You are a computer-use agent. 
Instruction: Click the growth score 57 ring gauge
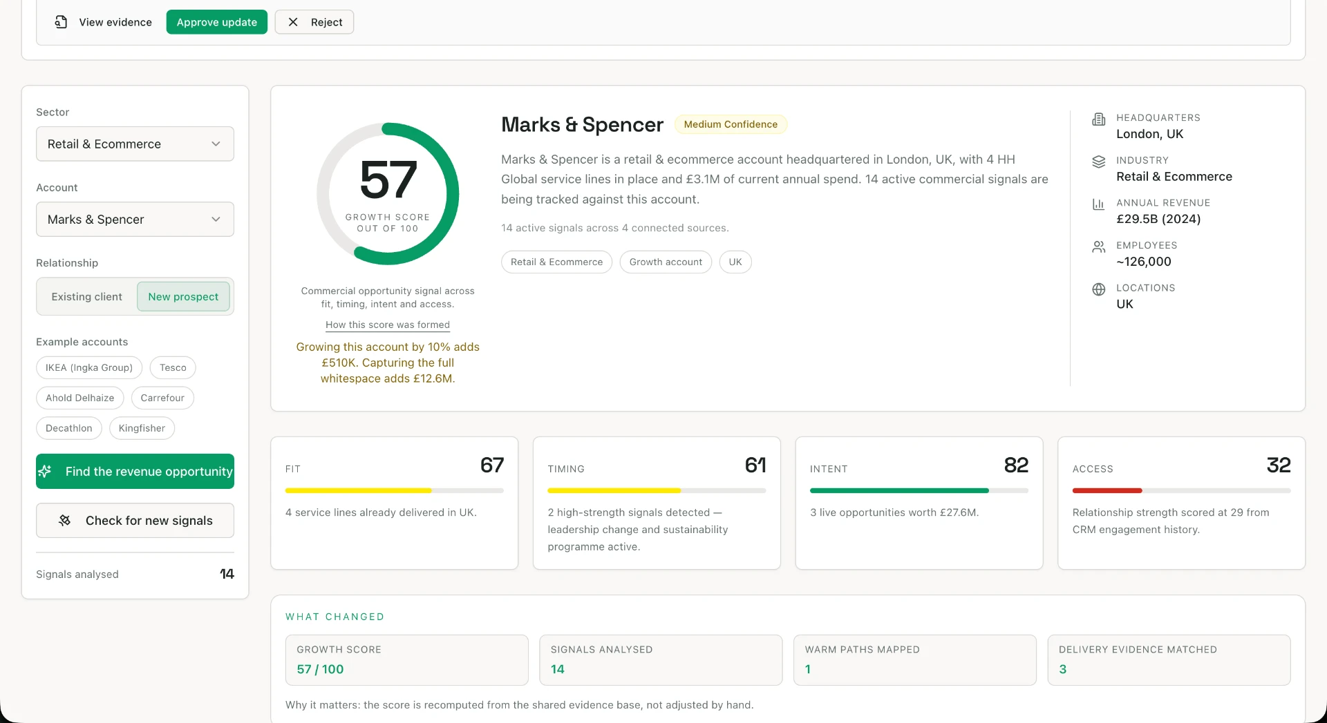tap(388, 193)
